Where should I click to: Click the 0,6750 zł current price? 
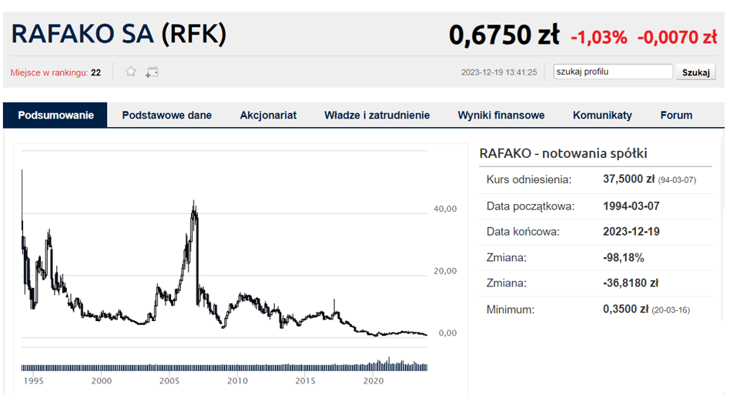[x=504, y=35]
